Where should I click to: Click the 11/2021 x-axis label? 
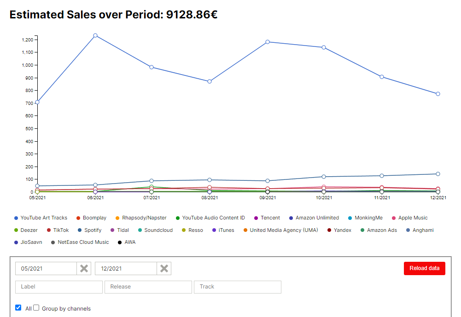pos(382,198)
